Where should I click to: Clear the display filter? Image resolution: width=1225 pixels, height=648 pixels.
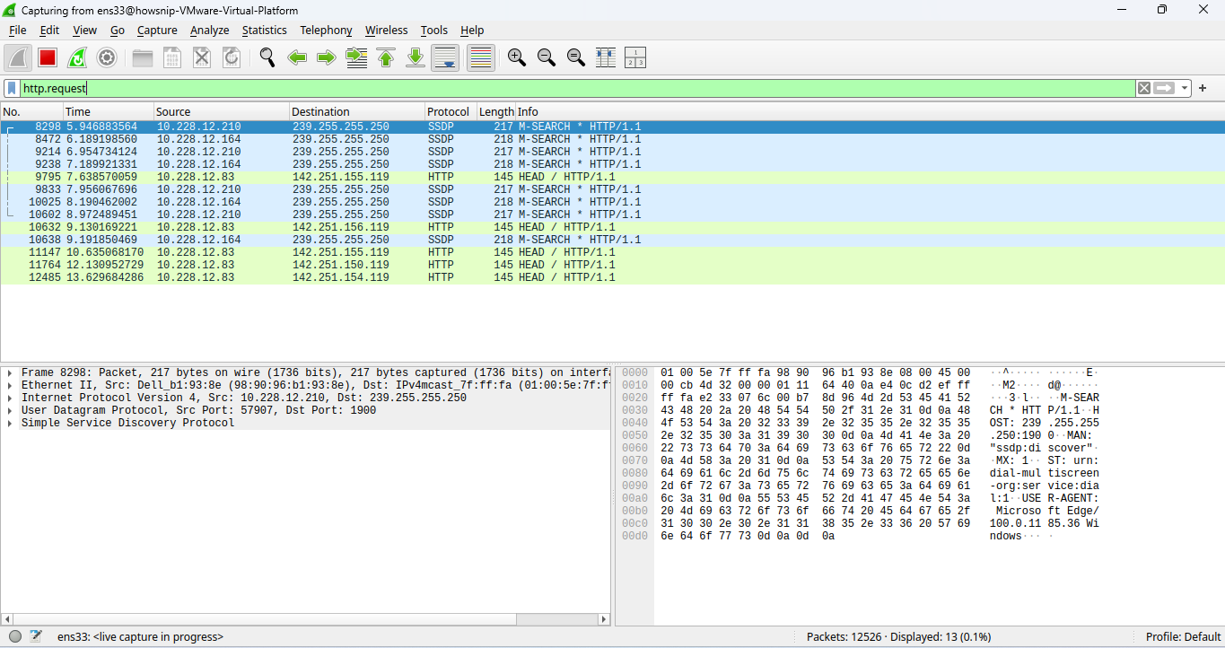(x=1143, y=88)
